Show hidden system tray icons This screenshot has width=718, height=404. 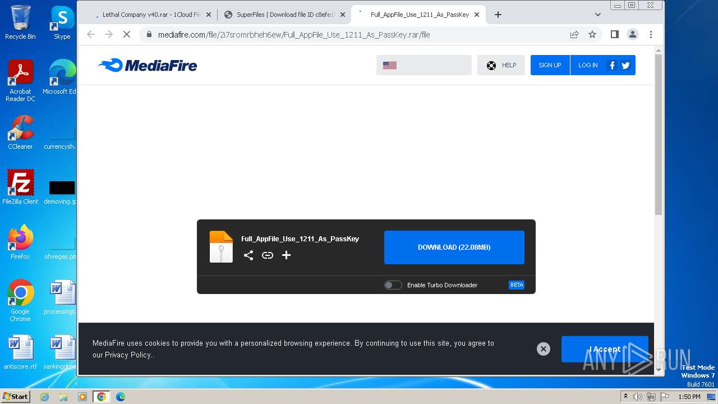point(625,397)
